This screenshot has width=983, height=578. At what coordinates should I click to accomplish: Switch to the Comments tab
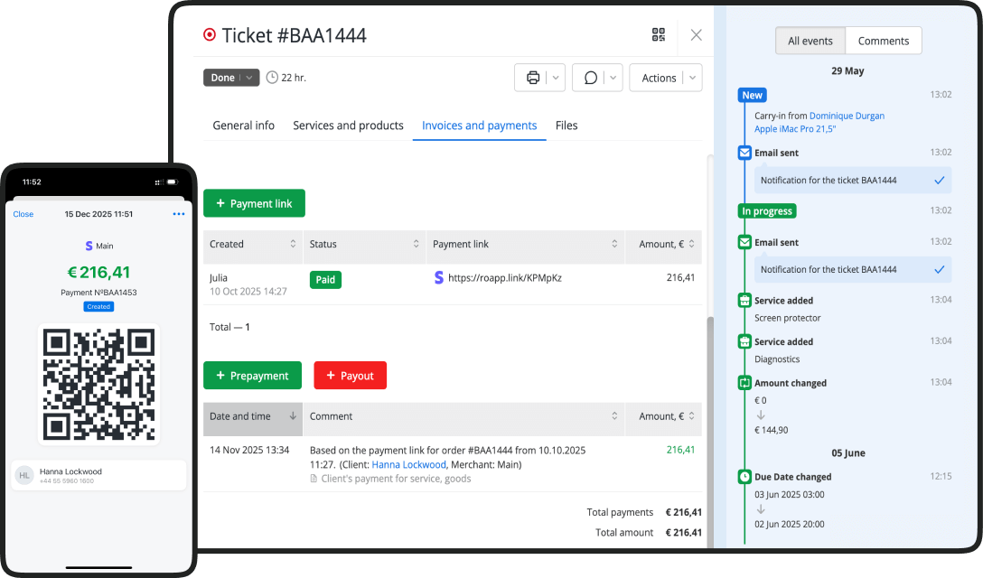click(883, 41)
